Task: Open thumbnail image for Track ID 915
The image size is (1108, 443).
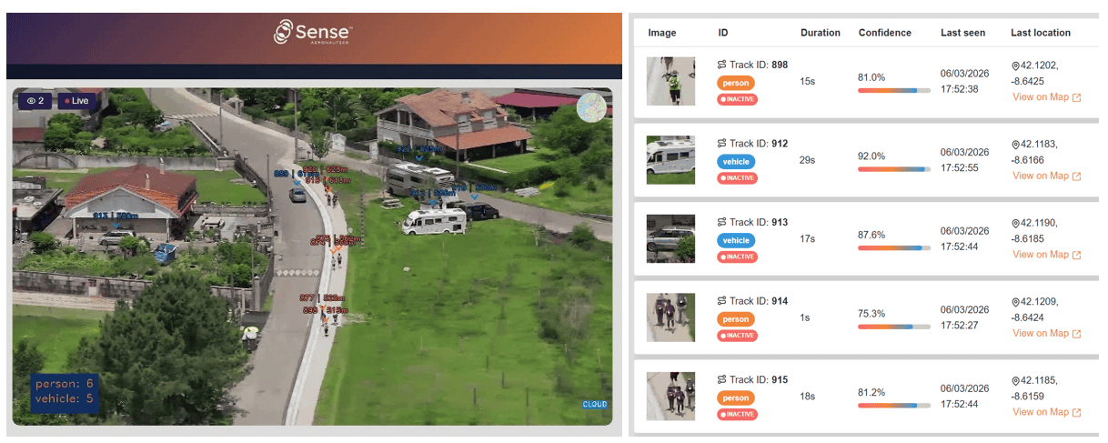Action: (x=670, y=396)
